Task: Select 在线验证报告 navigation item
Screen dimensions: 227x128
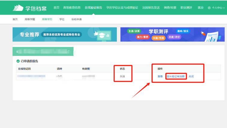Action: [x=93, y=8]
